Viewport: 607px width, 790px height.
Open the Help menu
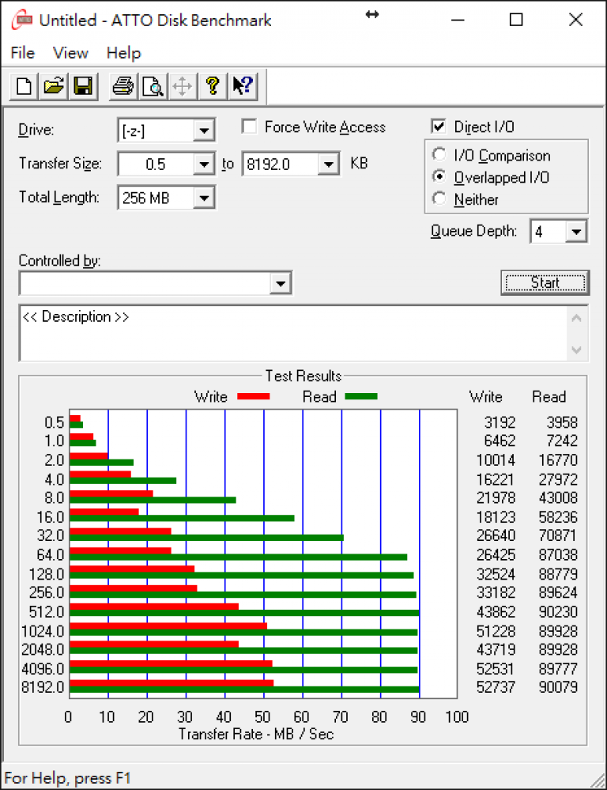click(124, 53)
